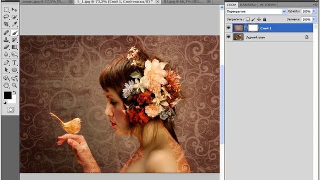Viewport: 320px width, 180px height.
Task: Open the layers panel options menu
Action: [x=314, y=4]
